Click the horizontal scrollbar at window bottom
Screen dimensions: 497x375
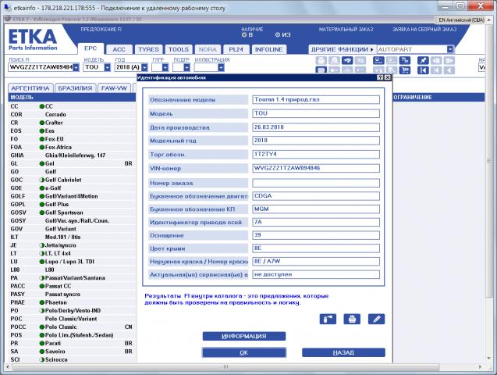(225, 366)
